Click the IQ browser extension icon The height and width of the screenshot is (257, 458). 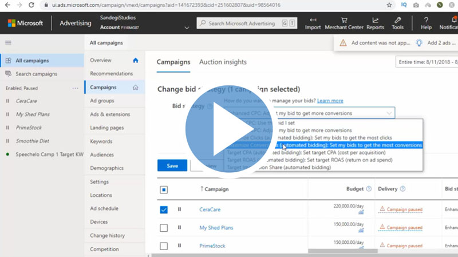404,5
